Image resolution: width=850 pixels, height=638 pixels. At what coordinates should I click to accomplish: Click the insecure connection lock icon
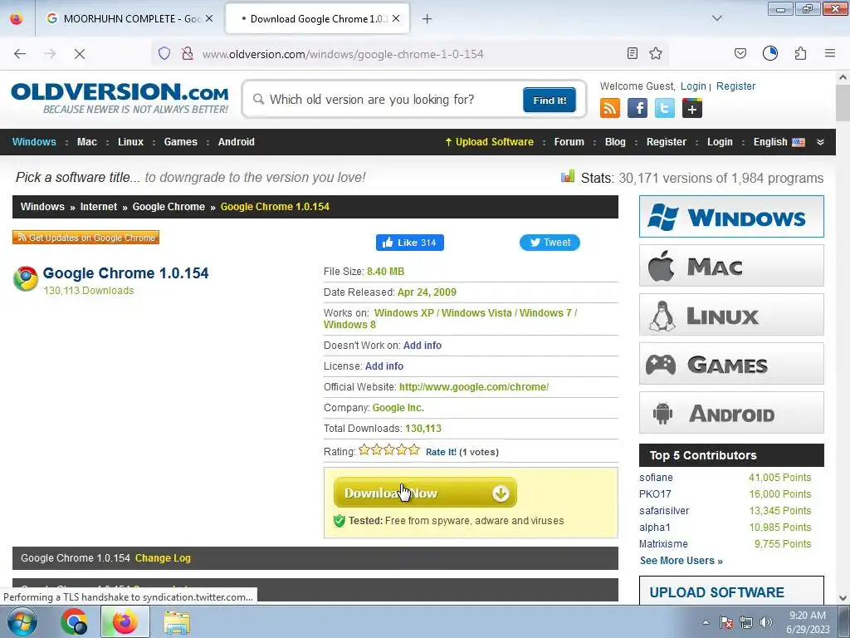click(x=188, y=53)
